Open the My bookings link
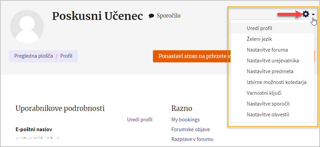Image resolution: width=320 pixels, height=147 pixels. (x=186, y=119)
